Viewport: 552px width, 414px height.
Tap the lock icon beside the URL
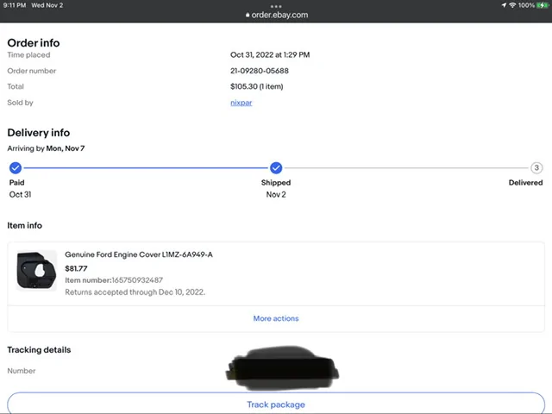tap(248, 16)
